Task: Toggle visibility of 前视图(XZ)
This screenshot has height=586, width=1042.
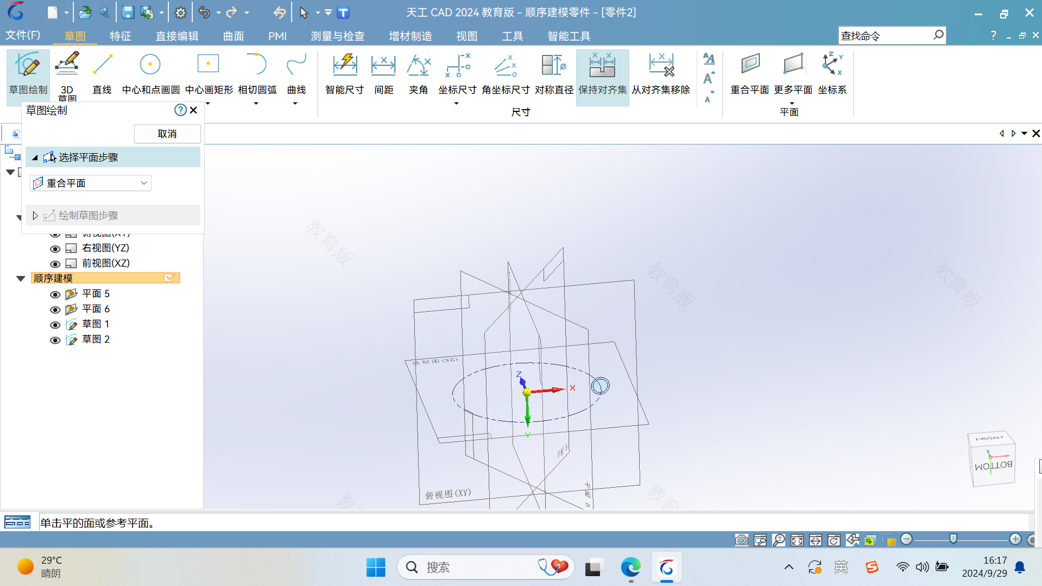Action: [55, 264]
